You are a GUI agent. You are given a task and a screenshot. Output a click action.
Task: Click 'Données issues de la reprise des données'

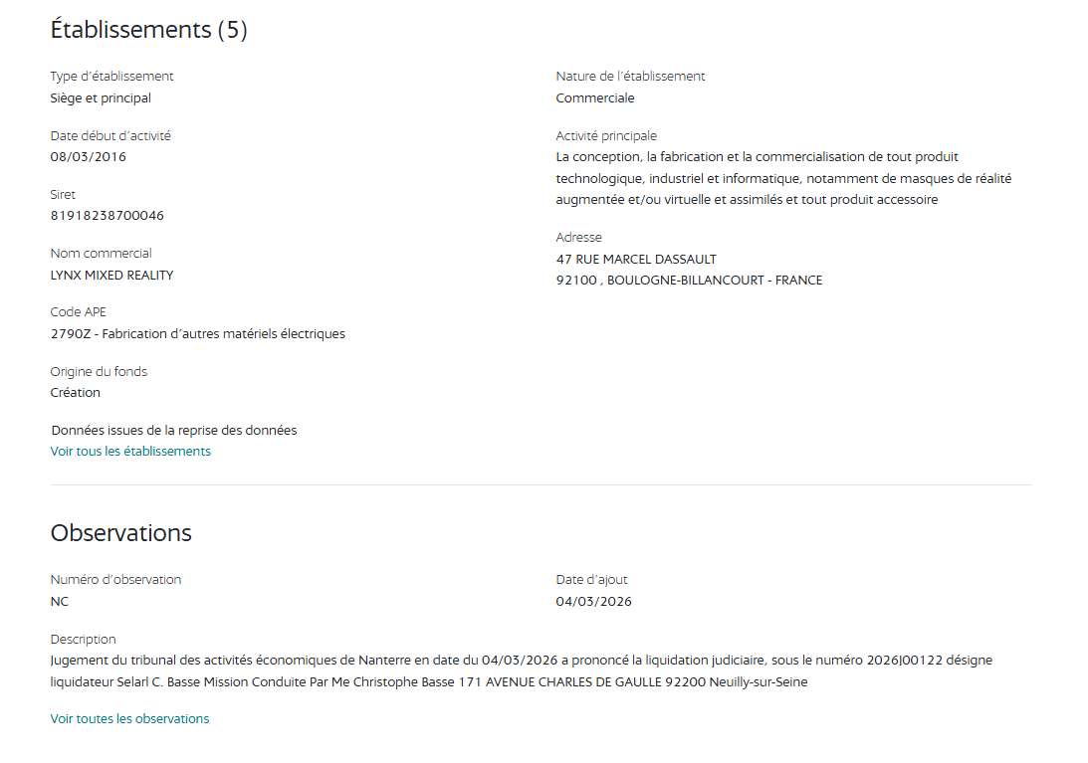tap(174, 431)
